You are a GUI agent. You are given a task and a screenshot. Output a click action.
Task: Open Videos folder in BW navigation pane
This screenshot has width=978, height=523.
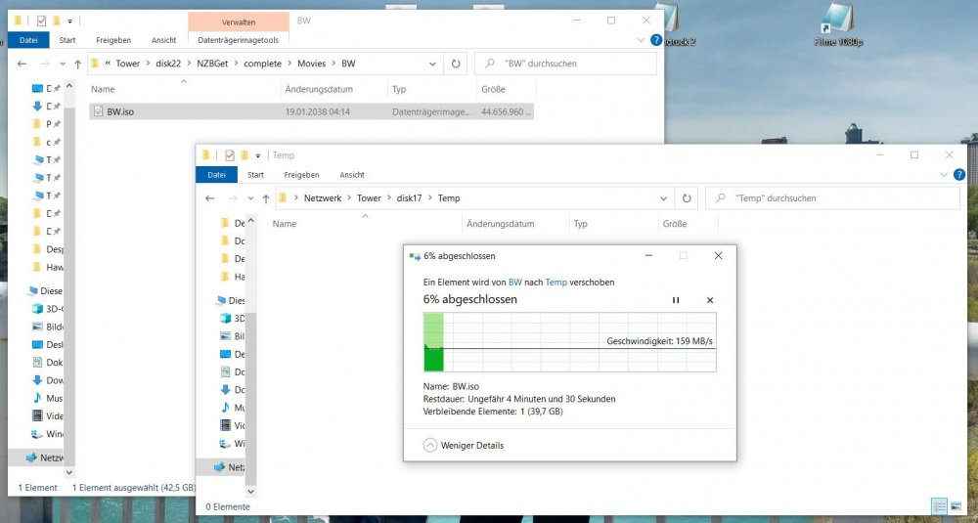click(48, 415)
